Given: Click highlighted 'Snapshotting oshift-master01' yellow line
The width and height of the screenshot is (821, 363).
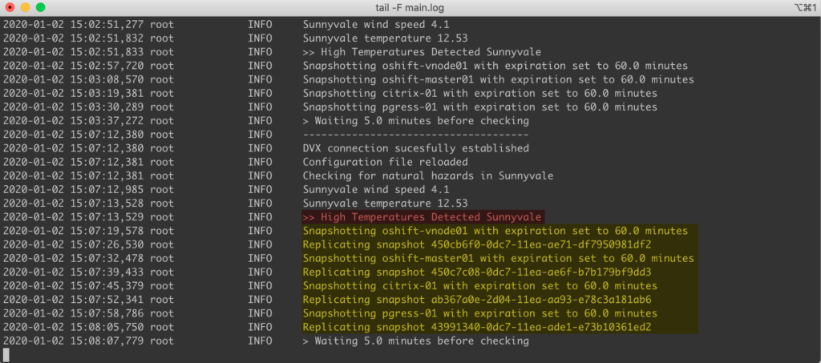Looking at the screenshot, I should pos(498,258).
